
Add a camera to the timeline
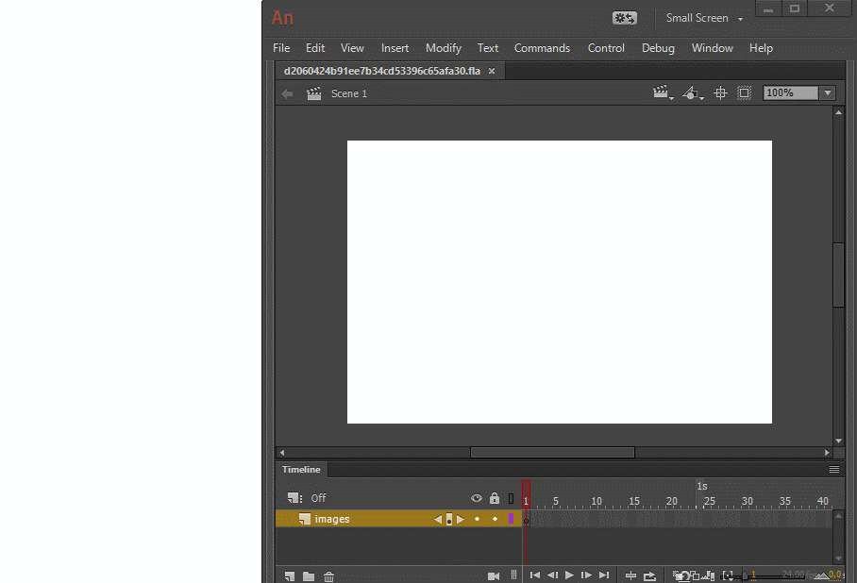(x=493, y=575)
